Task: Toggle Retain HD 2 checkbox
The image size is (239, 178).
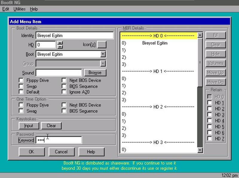Action: pyautogui.click(x=210, y=109)
